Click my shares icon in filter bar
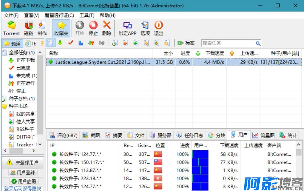 tap(125, 43)
